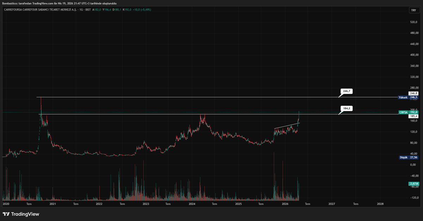Open the TradingView logo link
Screen dimensions: 423x221
pyautogui.click(x=21, y=214)
